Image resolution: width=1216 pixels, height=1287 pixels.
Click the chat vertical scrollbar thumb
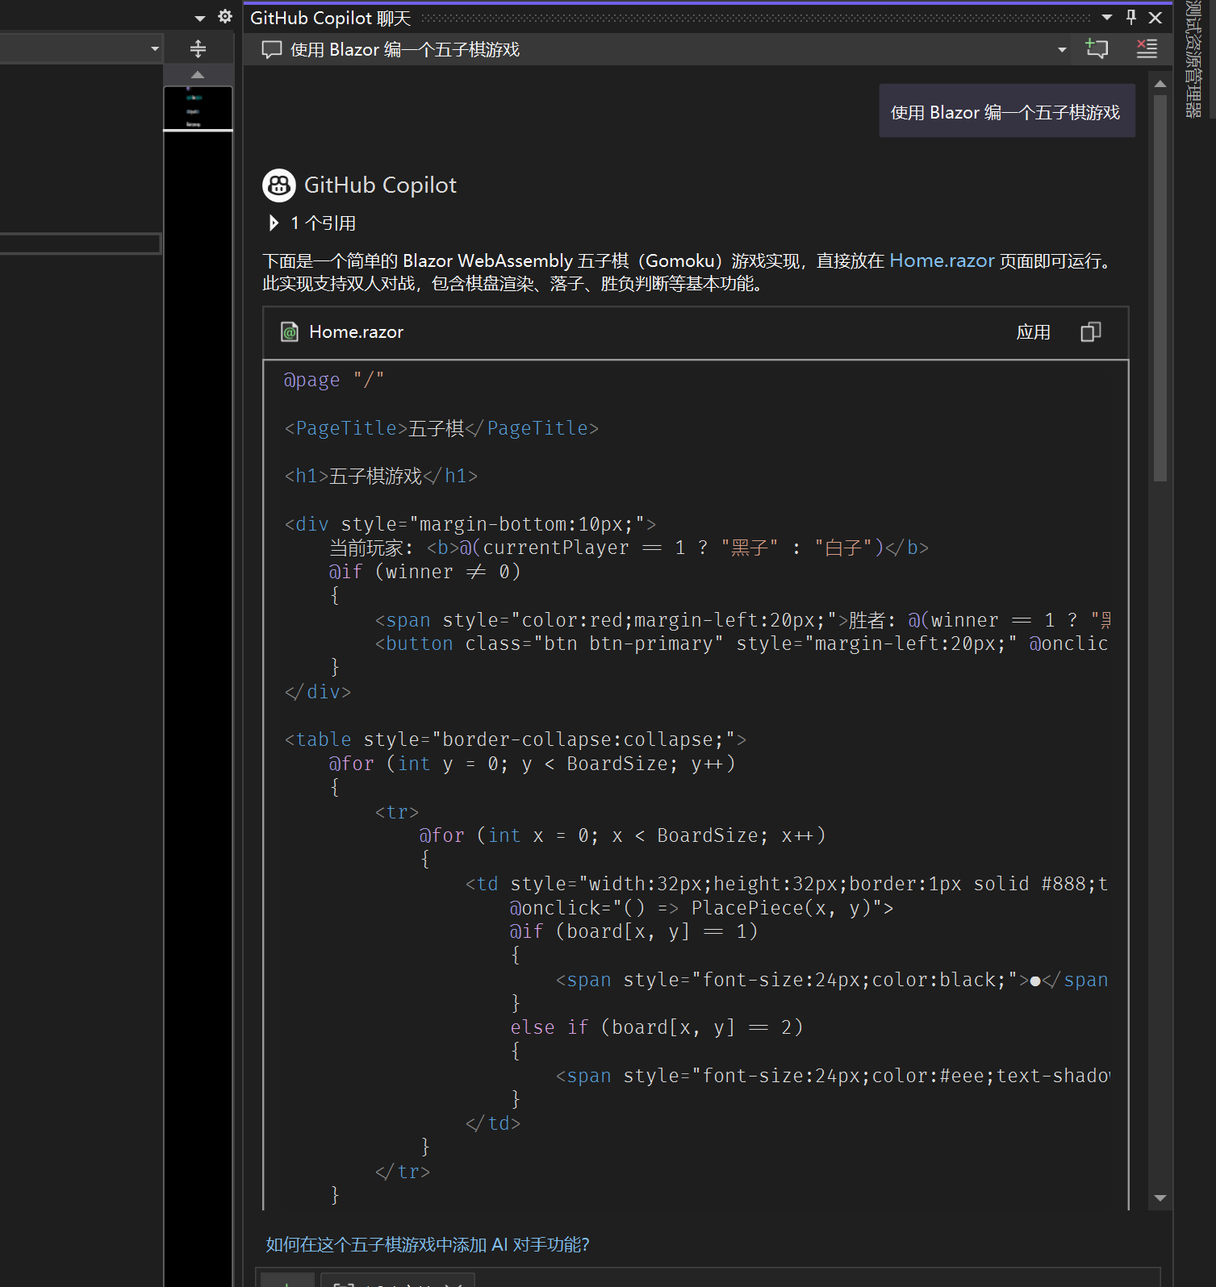1160,286
